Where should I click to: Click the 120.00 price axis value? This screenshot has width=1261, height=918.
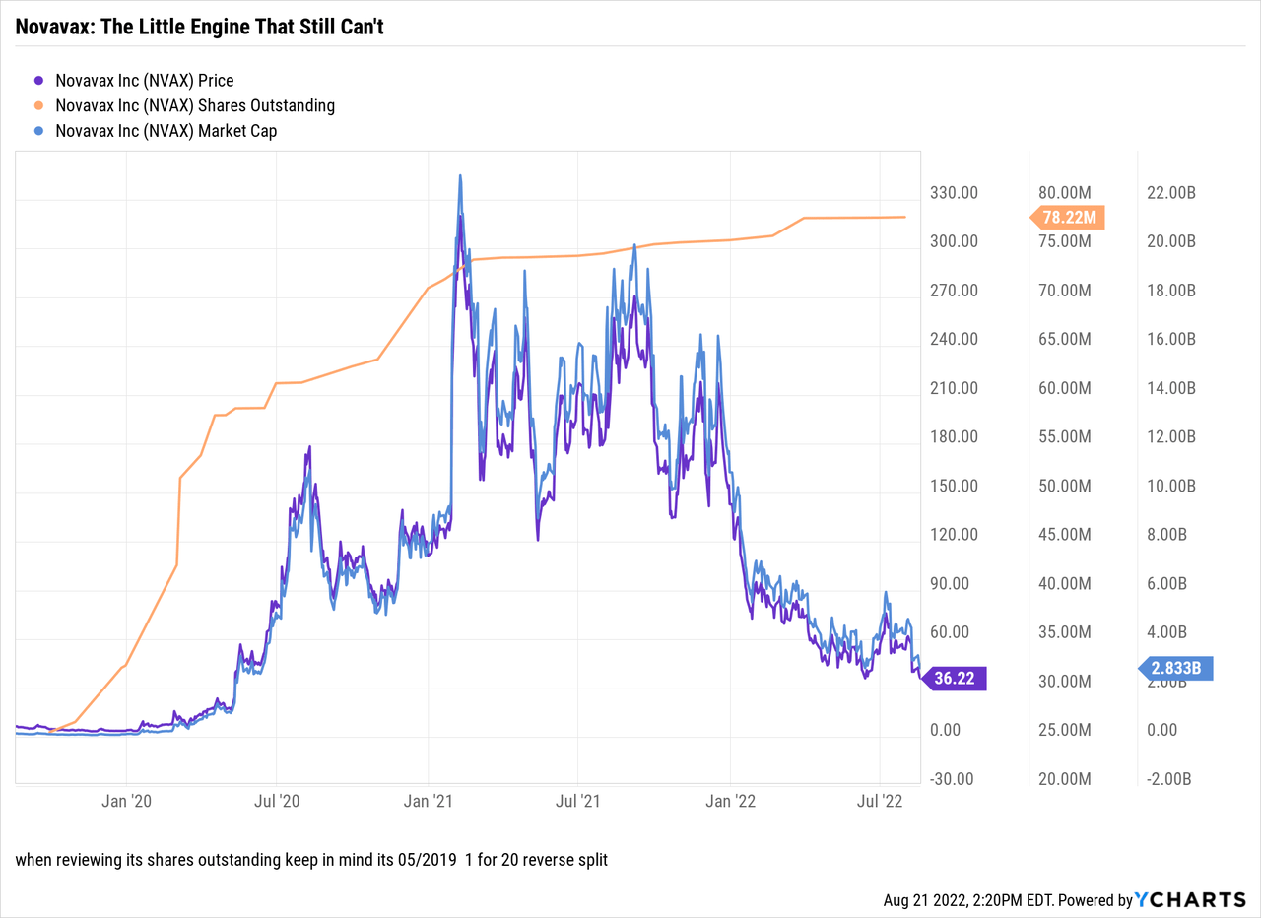(955, 535)
